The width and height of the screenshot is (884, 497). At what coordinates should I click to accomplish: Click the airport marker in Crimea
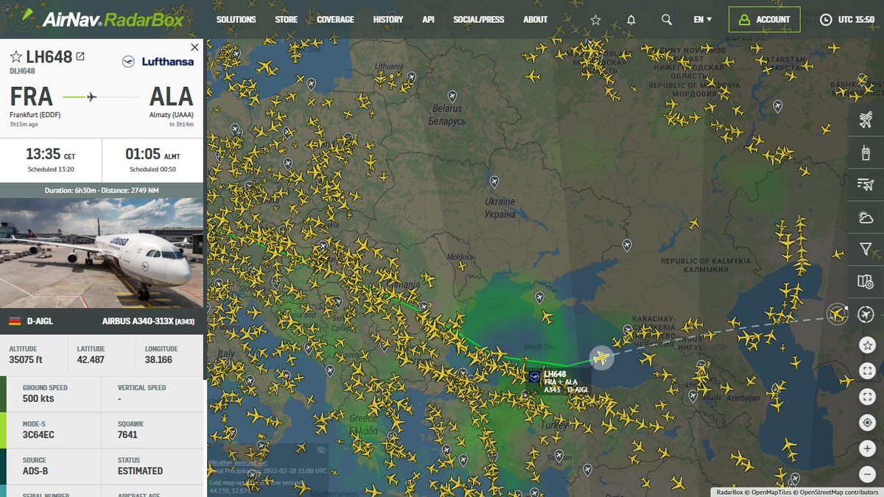(539, 297)
